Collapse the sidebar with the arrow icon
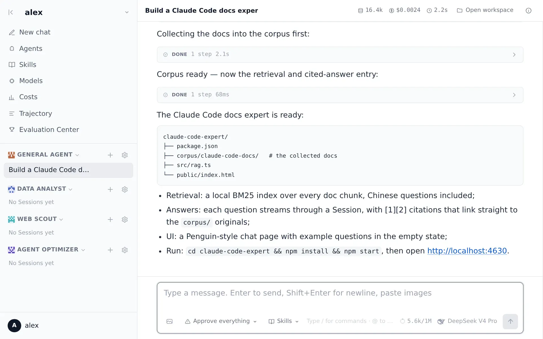 point(11,12)
